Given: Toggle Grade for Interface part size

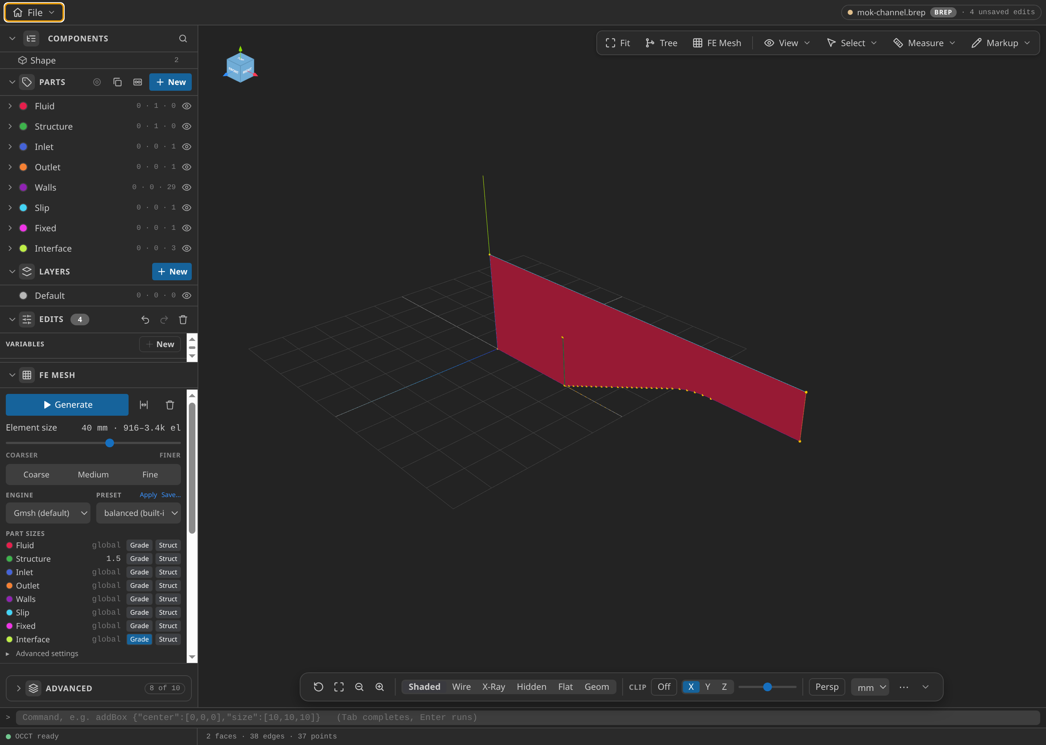Looking at the screenshot, I should click(139, 639).
